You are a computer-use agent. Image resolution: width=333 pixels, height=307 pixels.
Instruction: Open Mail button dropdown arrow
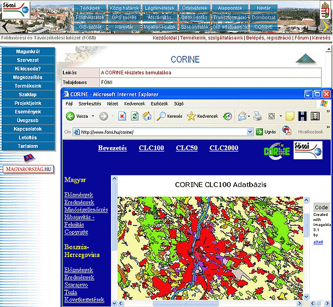(x=250, y=117)
